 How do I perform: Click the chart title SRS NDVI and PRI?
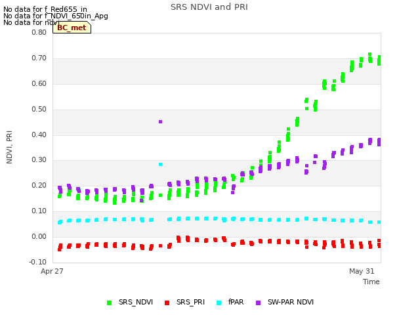[209, 7]
